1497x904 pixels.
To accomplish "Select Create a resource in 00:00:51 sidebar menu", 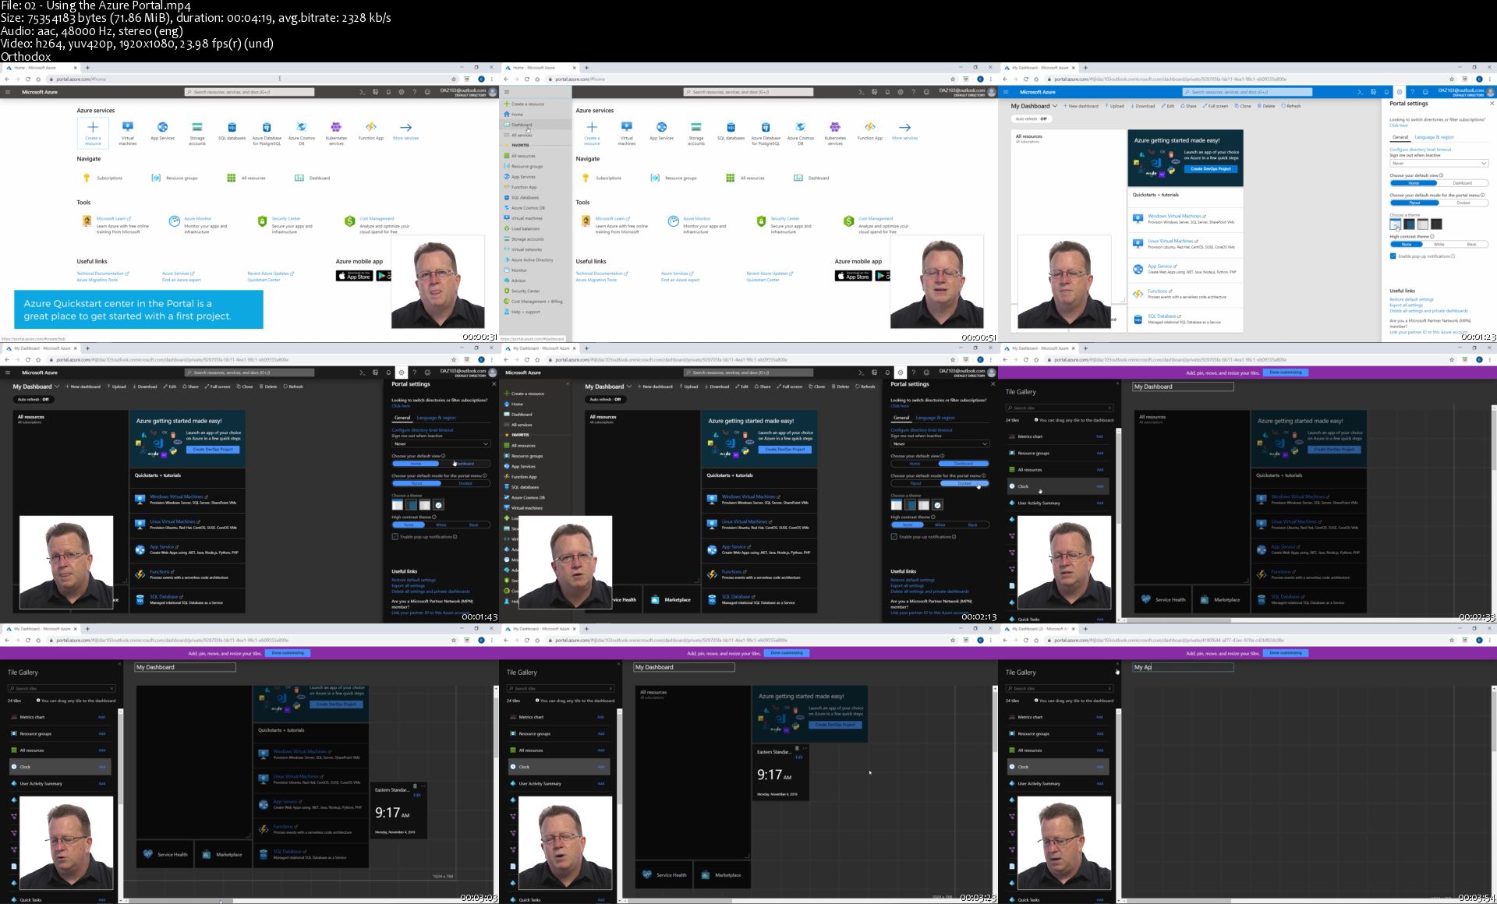I will coord(536,104).
